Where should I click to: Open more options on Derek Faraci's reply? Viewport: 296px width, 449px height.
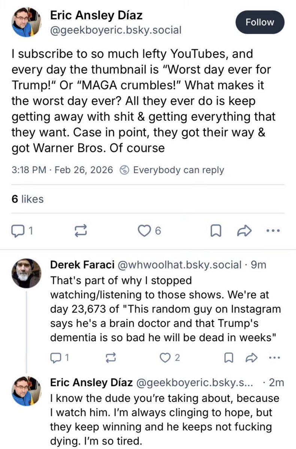coord(275,358)
